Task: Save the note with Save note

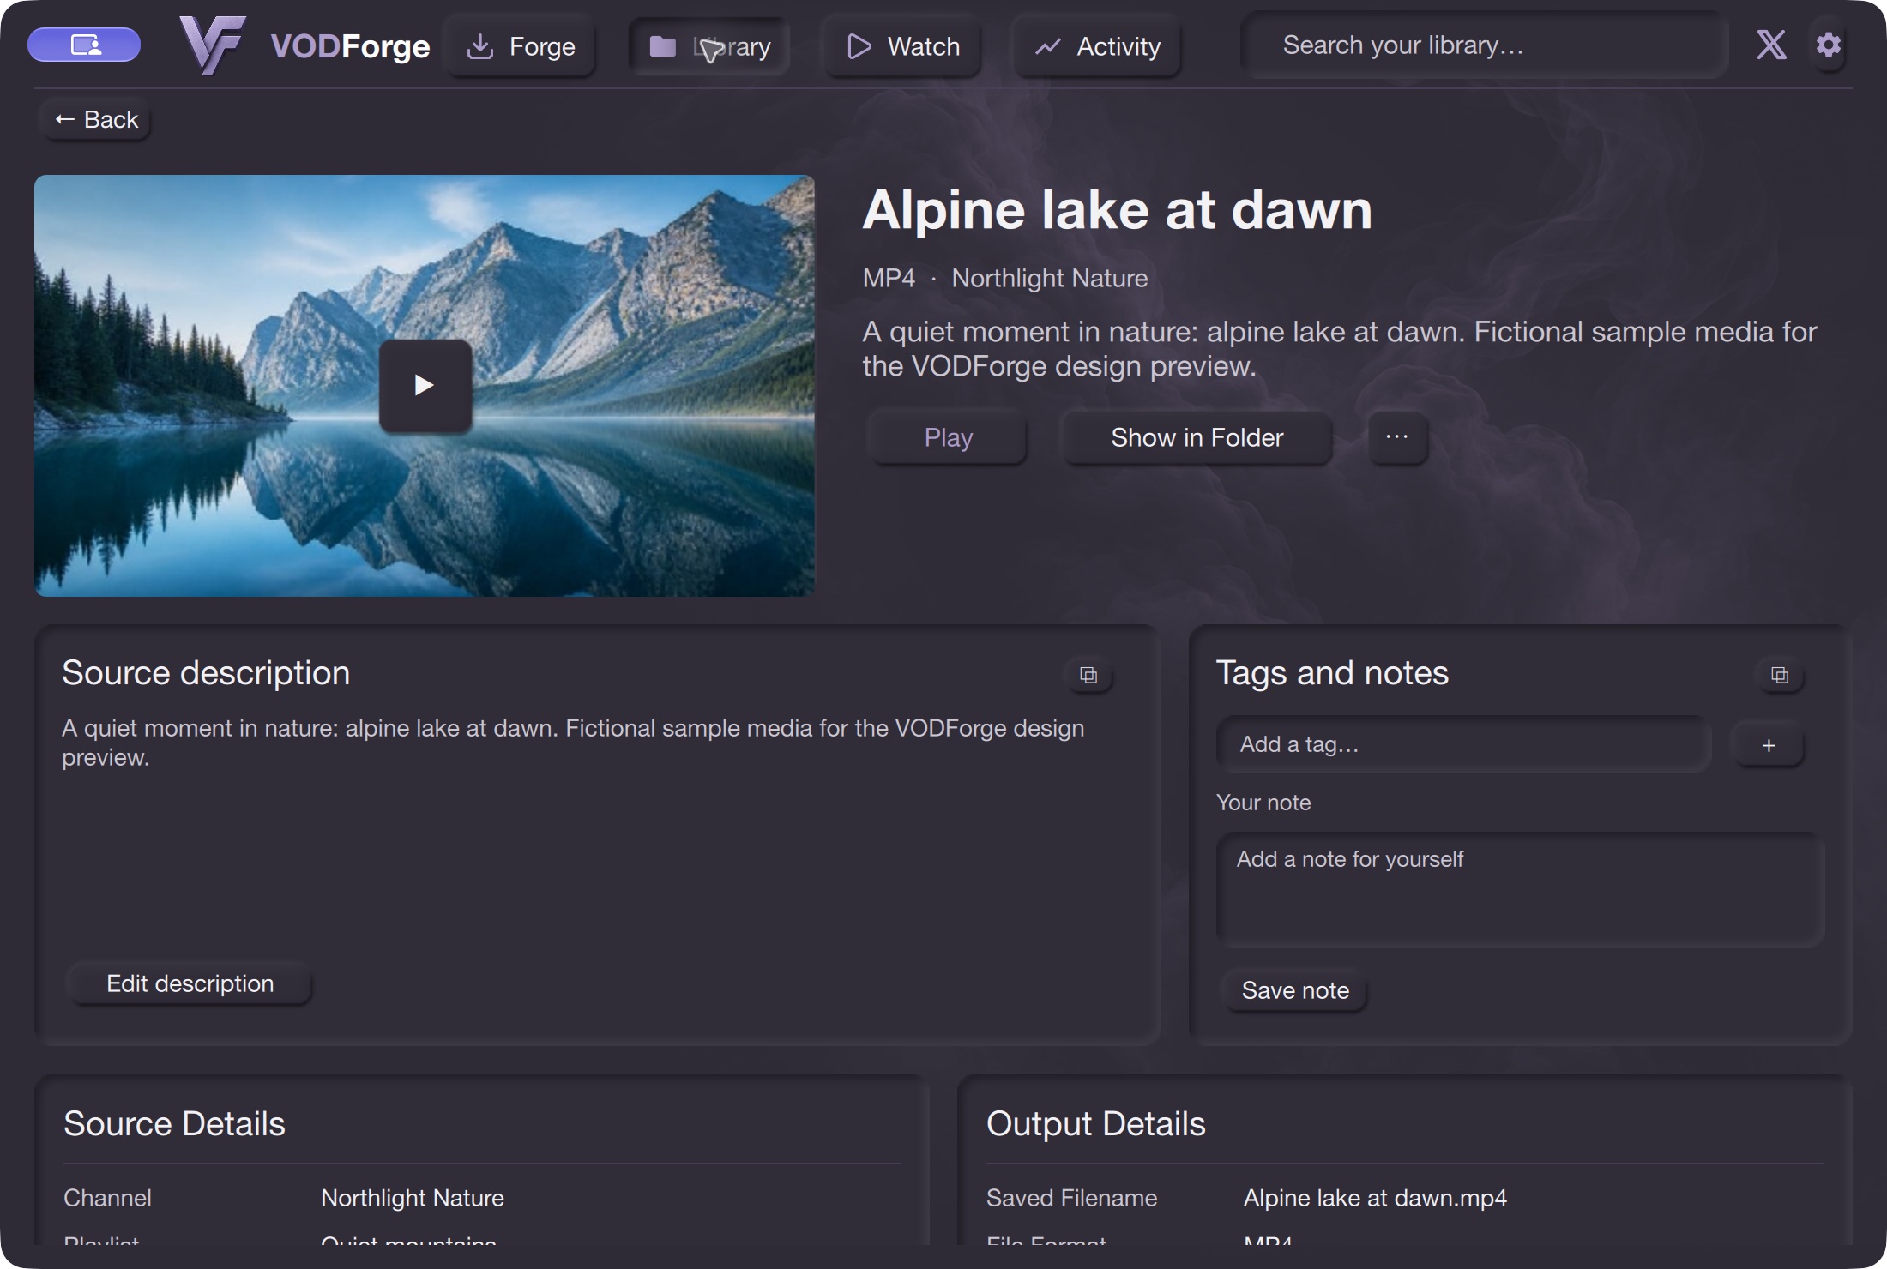Action: coord(1295,990)
